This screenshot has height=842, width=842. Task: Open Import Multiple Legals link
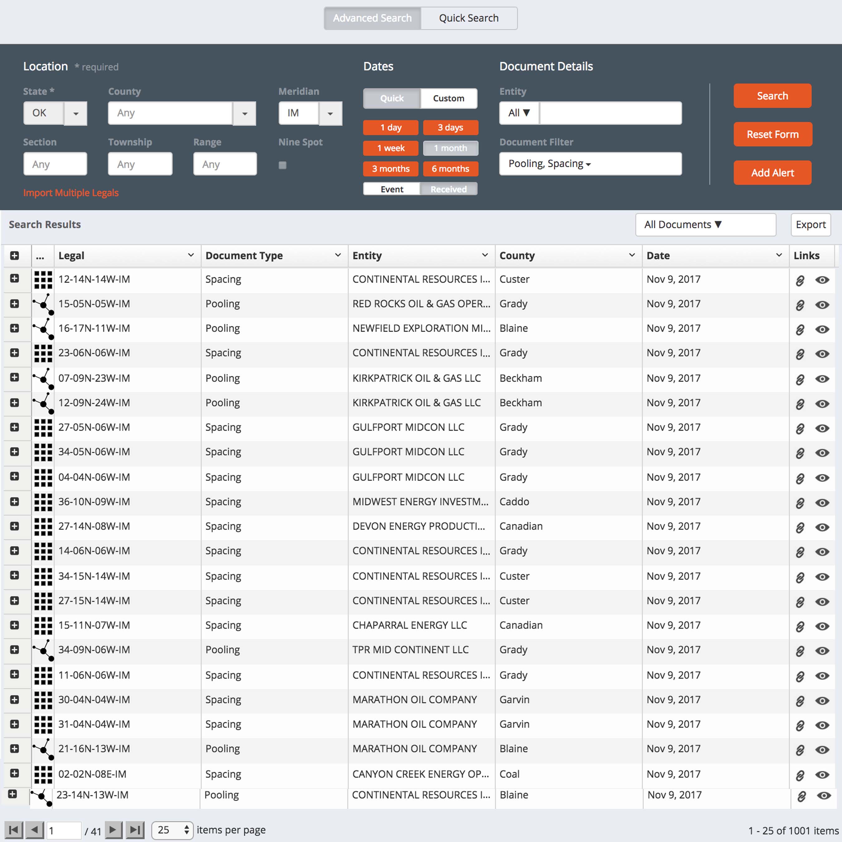pyautogui.click(x=70, y=193)
